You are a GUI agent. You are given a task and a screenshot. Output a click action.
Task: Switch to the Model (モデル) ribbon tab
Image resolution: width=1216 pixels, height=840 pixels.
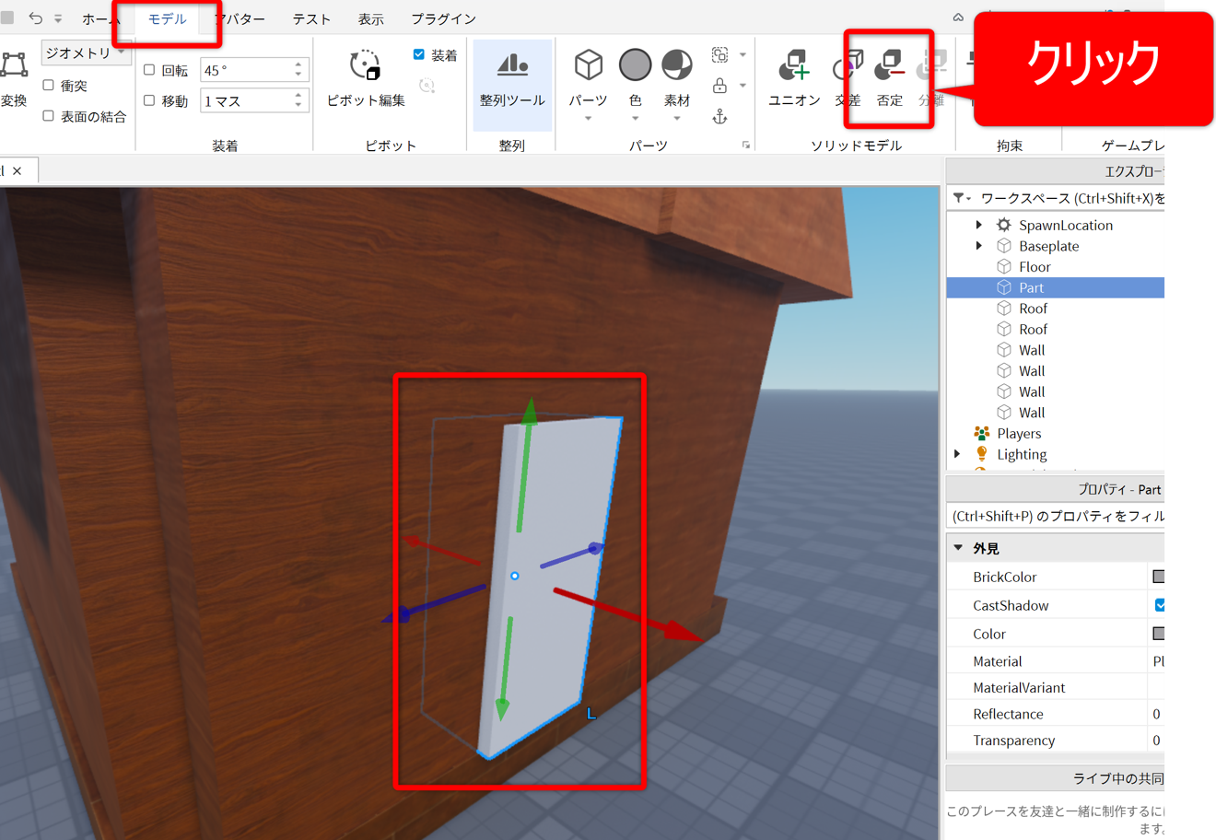[x=167, y=18]
